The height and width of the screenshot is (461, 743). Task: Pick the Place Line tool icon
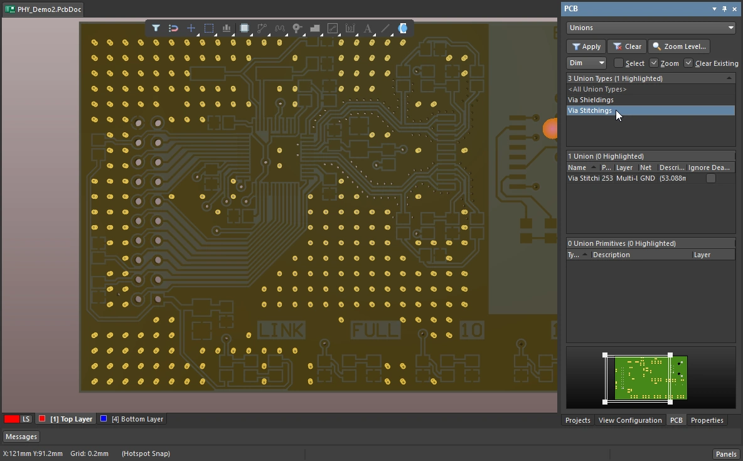[385, 28]
